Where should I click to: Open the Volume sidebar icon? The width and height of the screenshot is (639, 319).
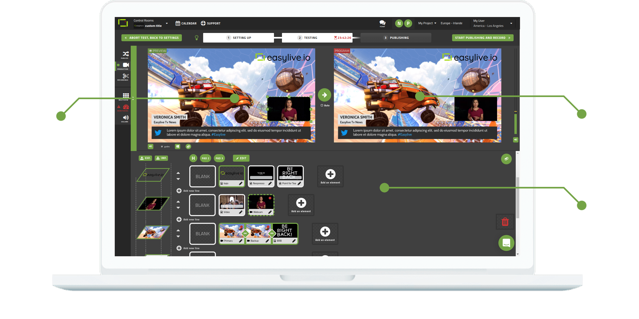pyautogui.click(x=125, y=118)
